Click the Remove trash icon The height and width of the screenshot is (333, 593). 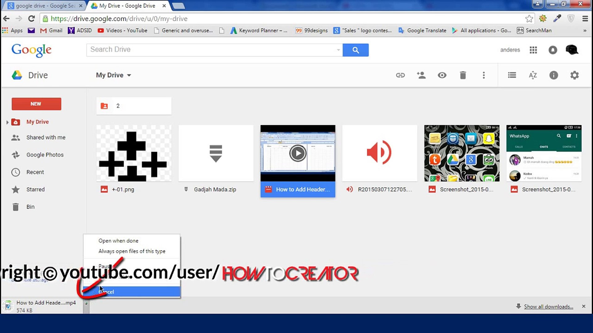click(x=463, y=75)
